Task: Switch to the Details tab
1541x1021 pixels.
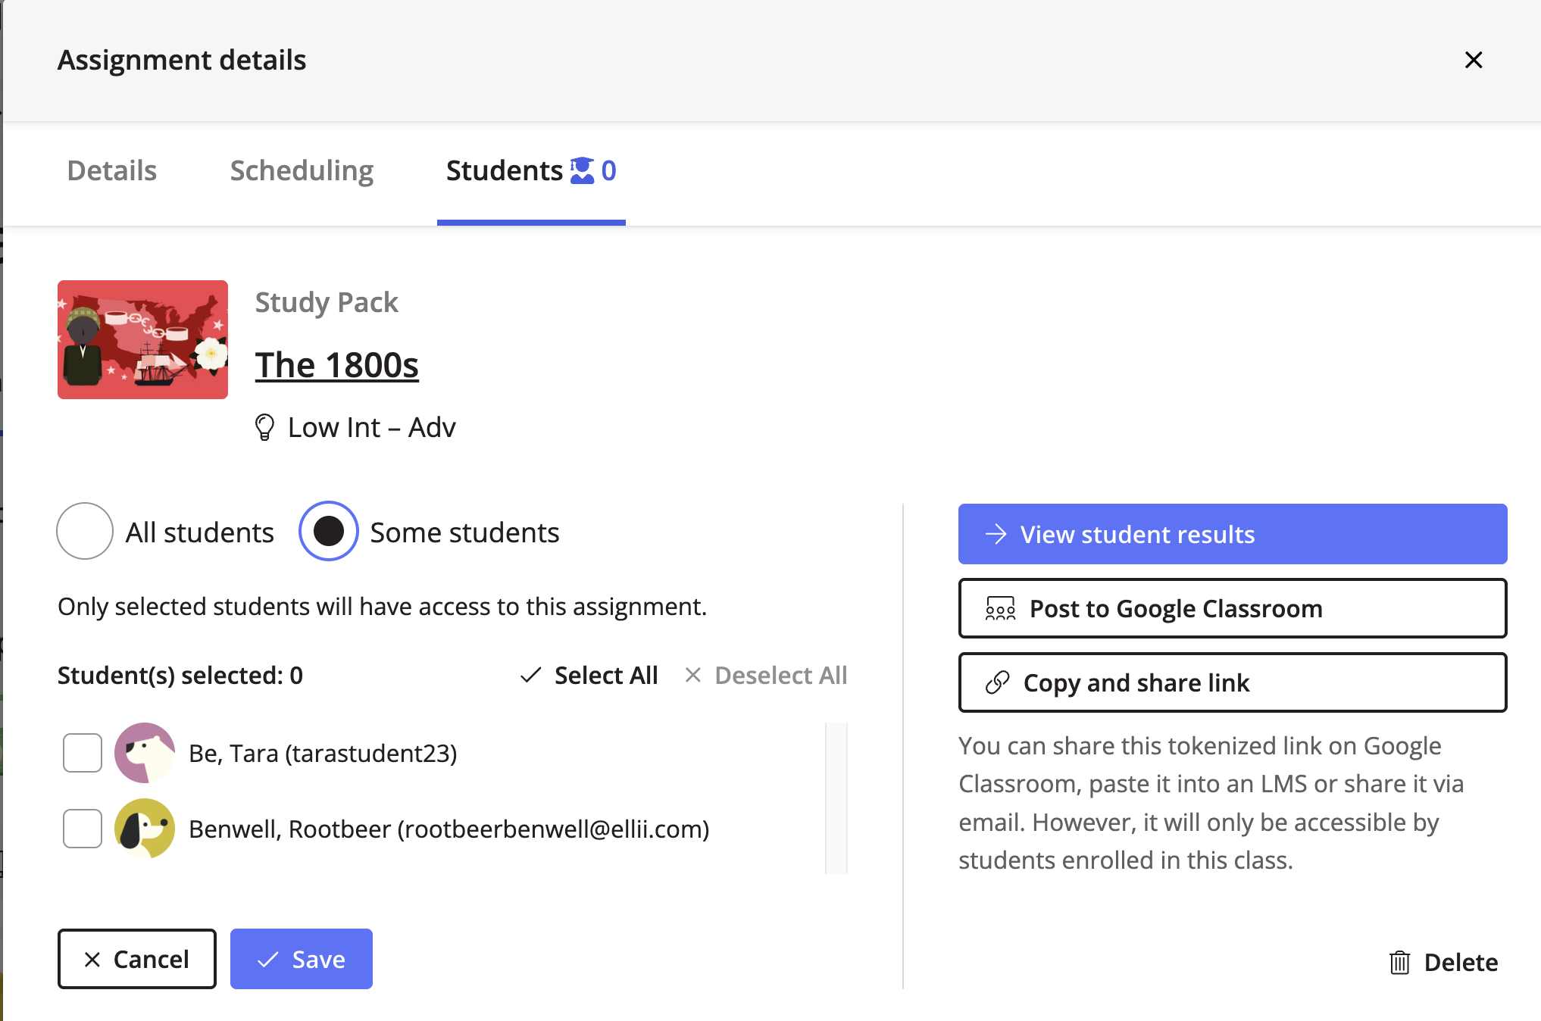Action: [111, 170]
